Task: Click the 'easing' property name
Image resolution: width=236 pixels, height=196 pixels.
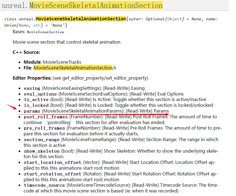Action: point(32,88)
